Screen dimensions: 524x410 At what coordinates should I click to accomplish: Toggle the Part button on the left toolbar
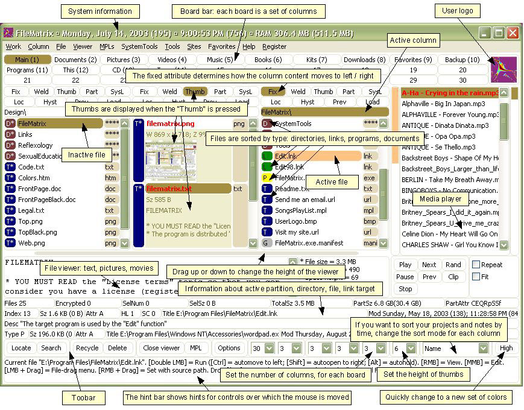[91, 92]
